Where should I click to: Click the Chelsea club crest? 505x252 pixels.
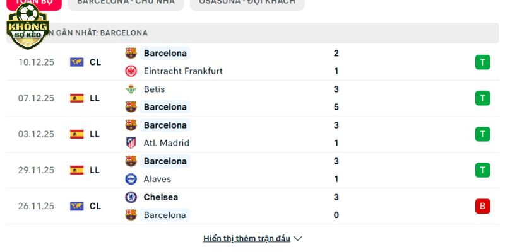tap(131, 197)
